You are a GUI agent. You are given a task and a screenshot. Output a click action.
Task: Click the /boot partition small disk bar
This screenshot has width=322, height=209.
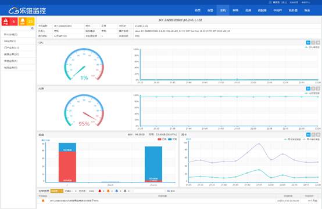pos(110,182)
